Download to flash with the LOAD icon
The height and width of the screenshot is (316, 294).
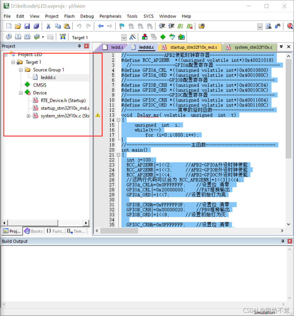coord(63,37)
